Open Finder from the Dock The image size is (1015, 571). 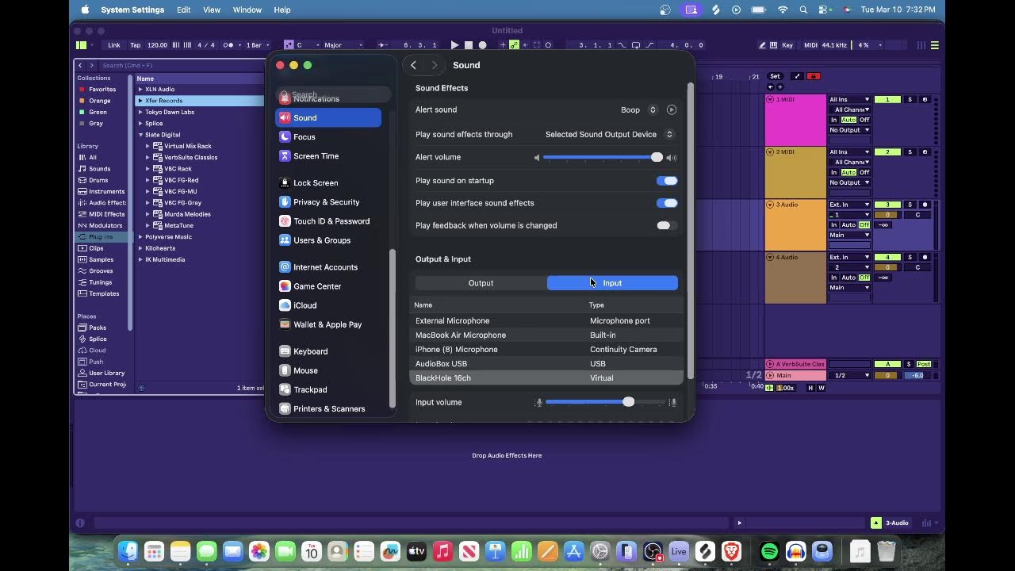click(128, 551)
